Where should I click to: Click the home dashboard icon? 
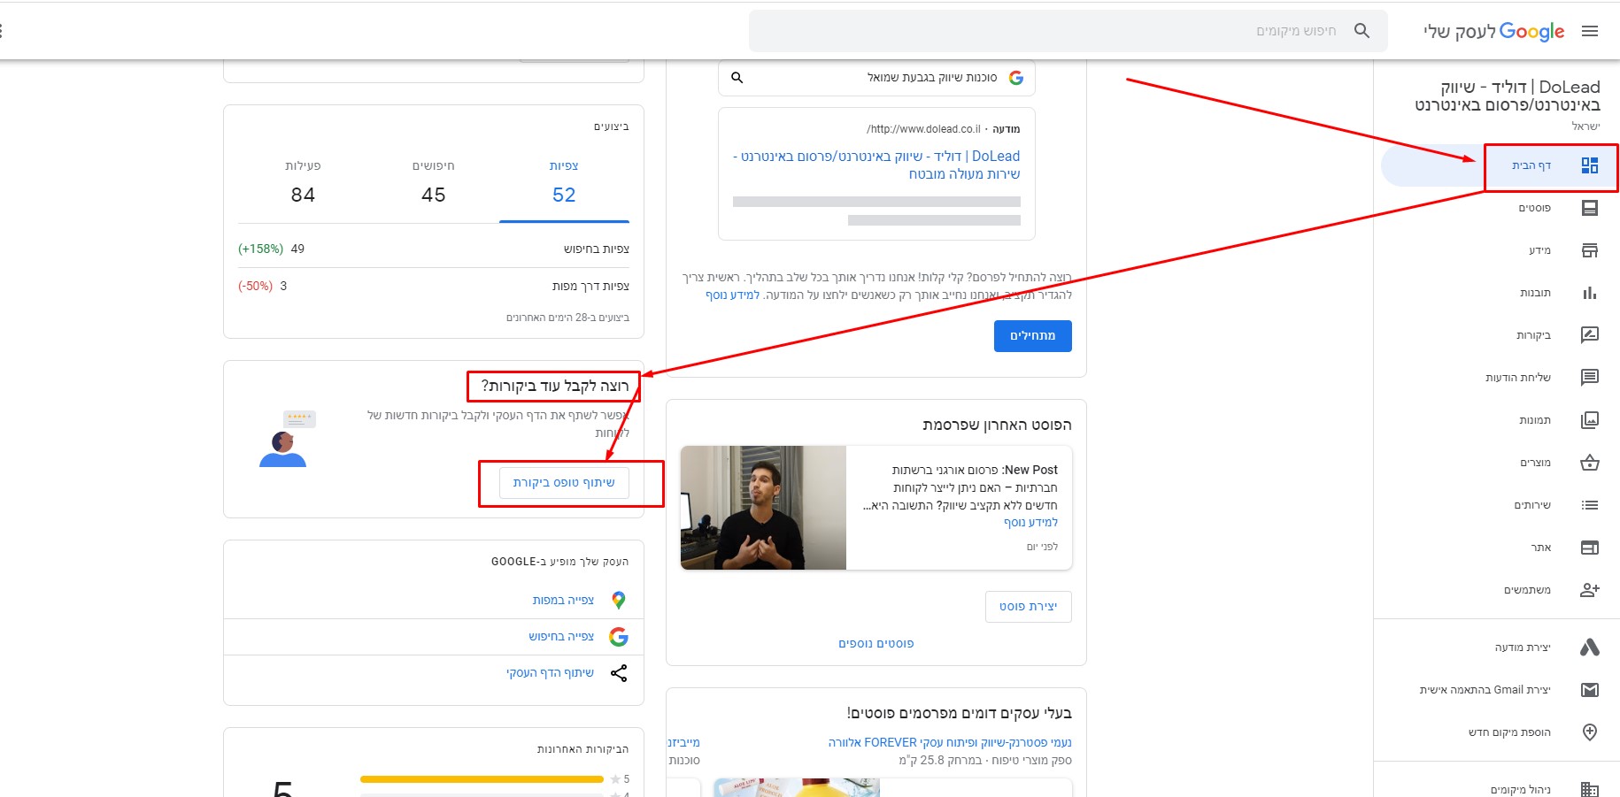click(1590, 165)
